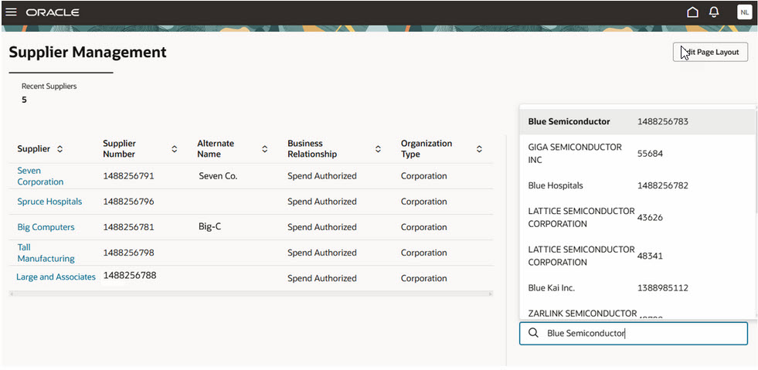Select GIGA SEMICONDUCTOR INC suggestion
The width and height of the screenshot is (758, 370).
tap(637, 154)
